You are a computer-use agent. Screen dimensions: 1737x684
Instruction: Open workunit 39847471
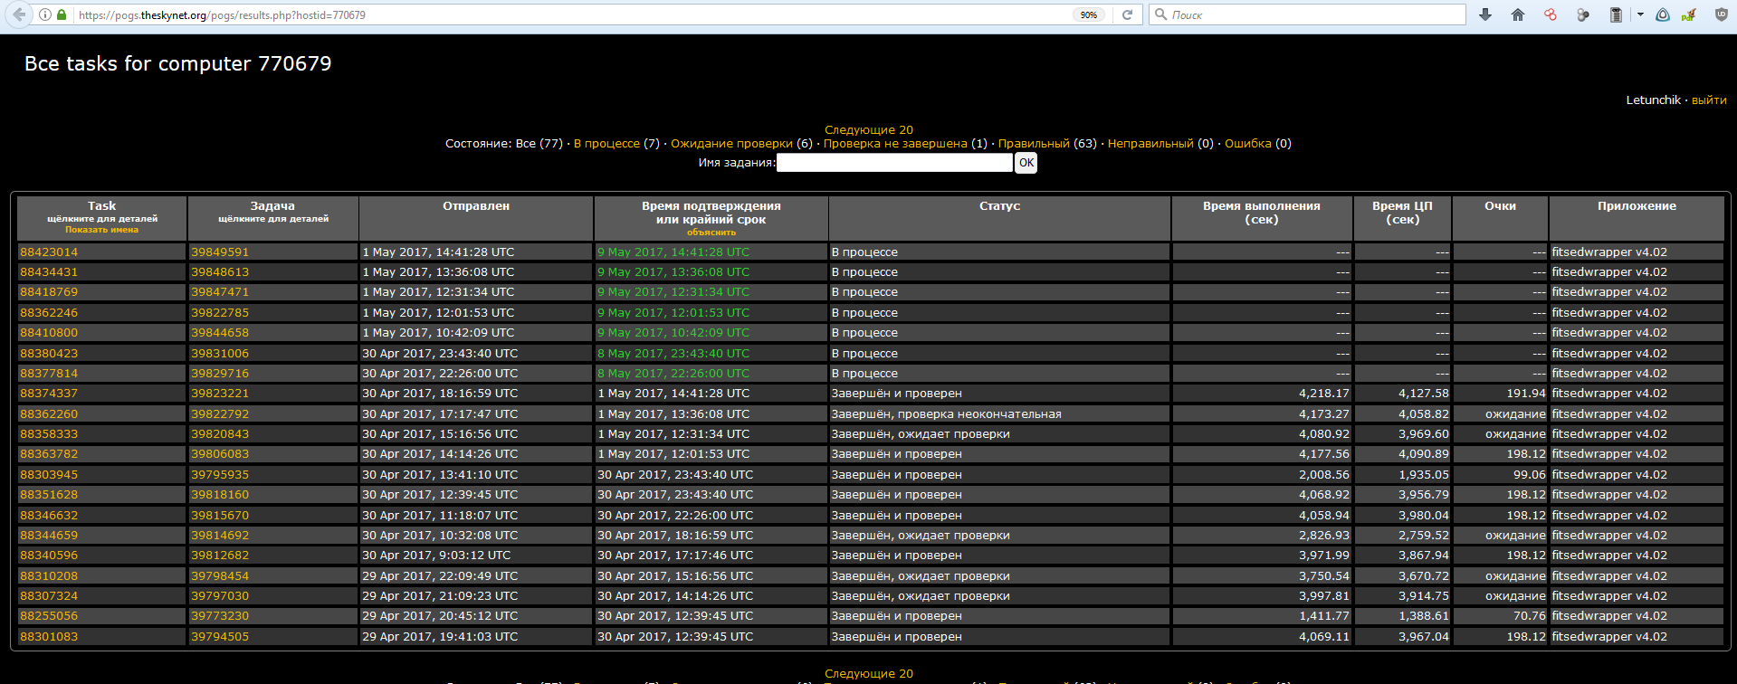220,291
